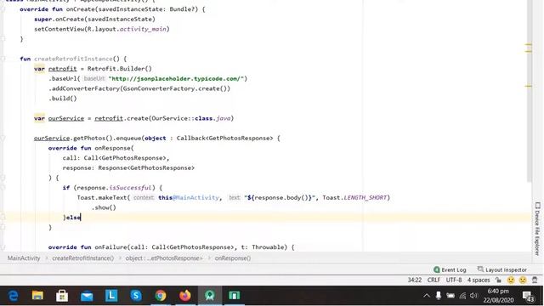The width and height of the screenshot is (544, 306).
Task: Collapse the onFailure function fold marker
Action: click(3, 247)
